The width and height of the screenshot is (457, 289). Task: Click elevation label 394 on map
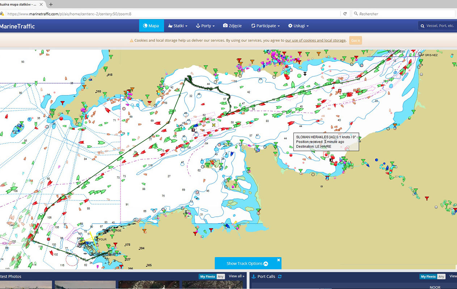141,248
